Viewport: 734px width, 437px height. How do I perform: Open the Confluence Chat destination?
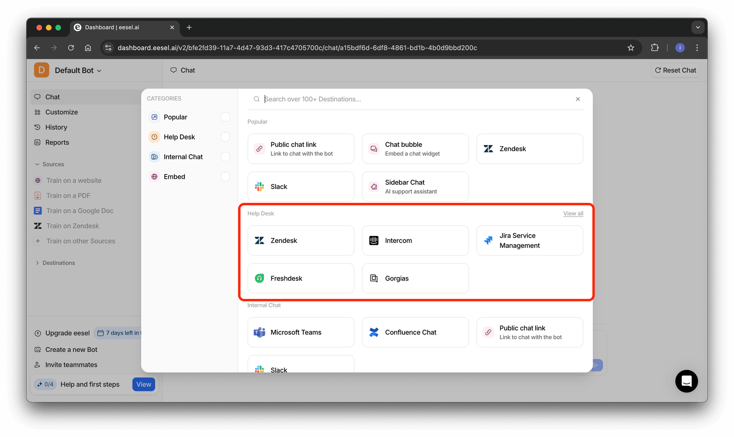415,332
